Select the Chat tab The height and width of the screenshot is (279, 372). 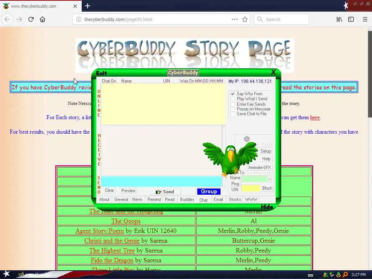point(203,200)
